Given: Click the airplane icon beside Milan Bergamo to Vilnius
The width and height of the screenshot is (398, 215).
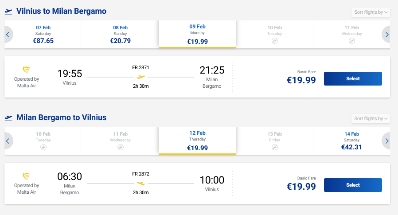Looking at the screenshot, I should click(x=8, y=118).
